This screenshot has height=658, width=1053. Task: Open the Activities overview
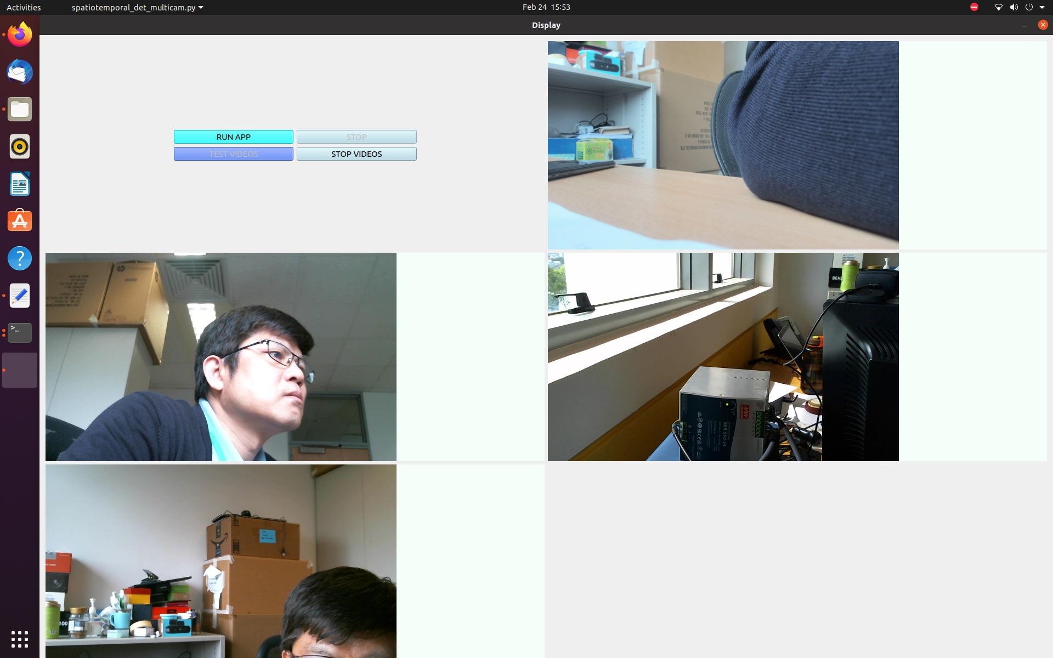pos(24,7)
